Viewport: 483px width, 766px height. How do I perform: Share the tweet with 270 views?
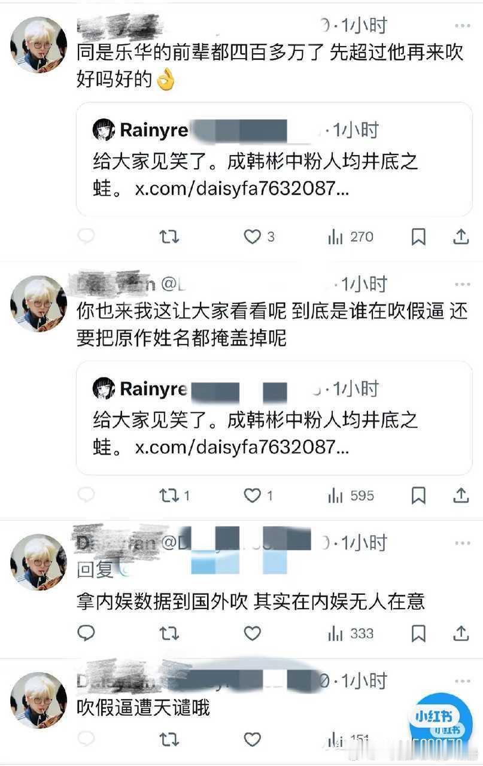click(x=461, y=237)
